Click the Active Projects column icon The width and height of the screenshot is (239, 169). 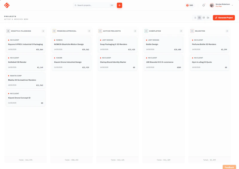(x=100, y=31)
